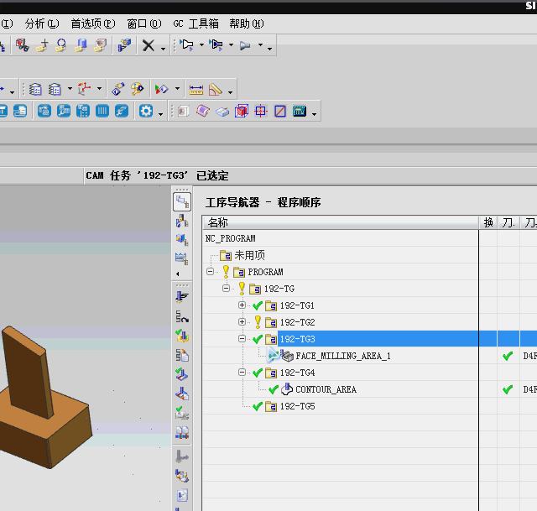Screen dimensions: 537x511
Task: Click the List tool path icon
Action: [x=182, y=355]
